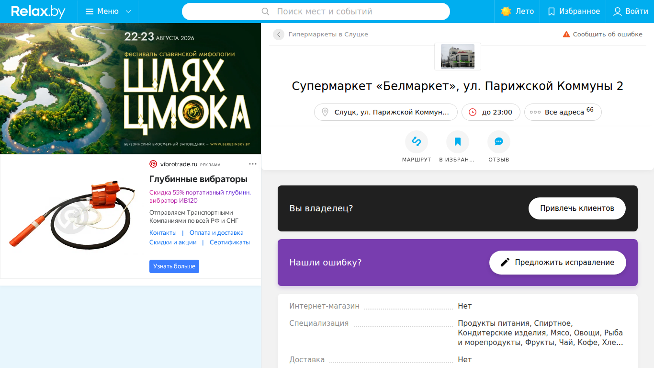Go back using the round arrow button
The width and height of the screenshot is (654, 368).
279,34
